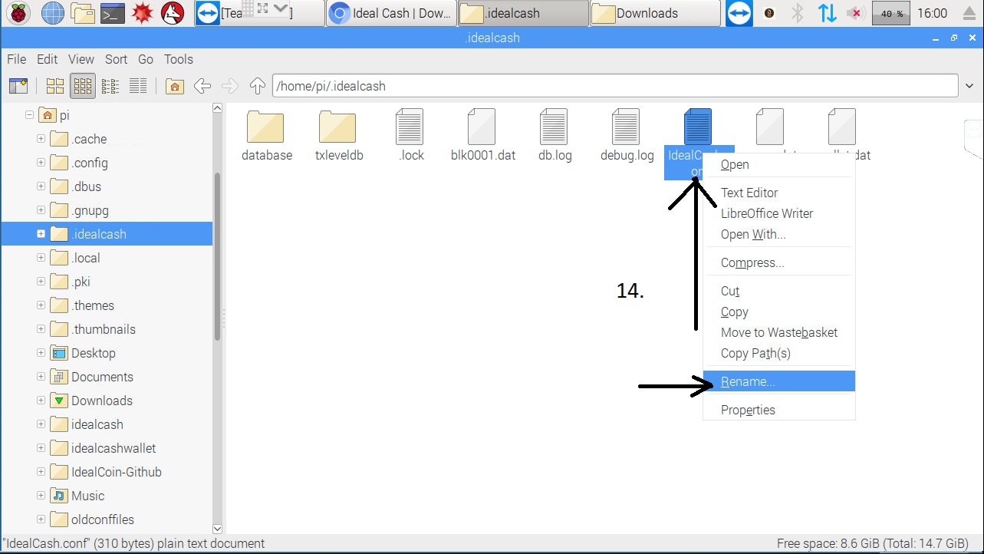Switch to detailed list view

138,86
